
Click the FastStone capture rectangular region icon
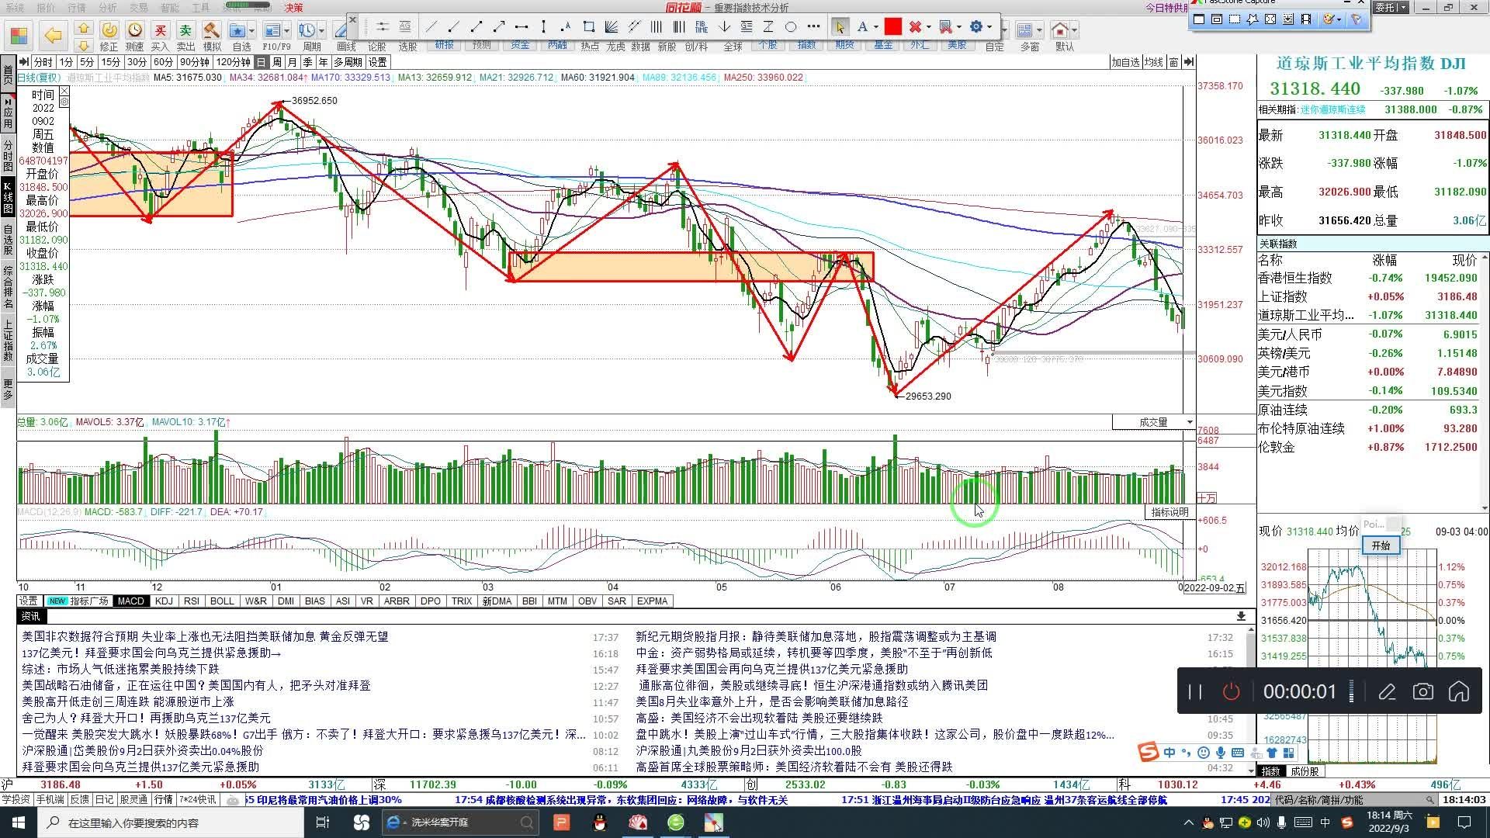click(x=1235, y=19)
